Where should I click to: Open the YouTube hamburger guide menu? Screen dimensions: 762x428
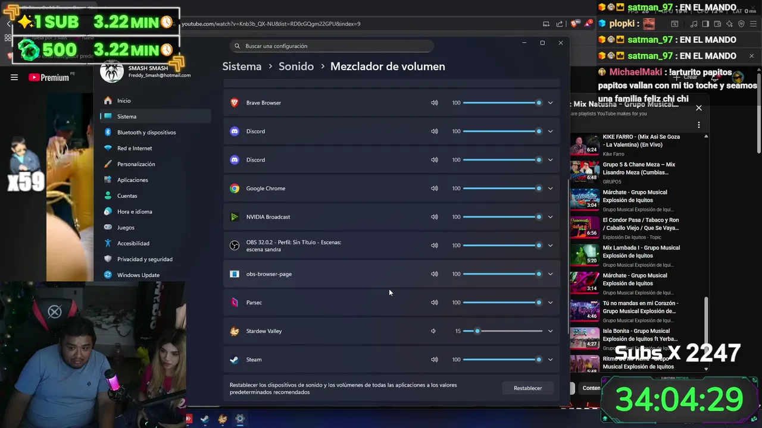click(x=14, y=77)
